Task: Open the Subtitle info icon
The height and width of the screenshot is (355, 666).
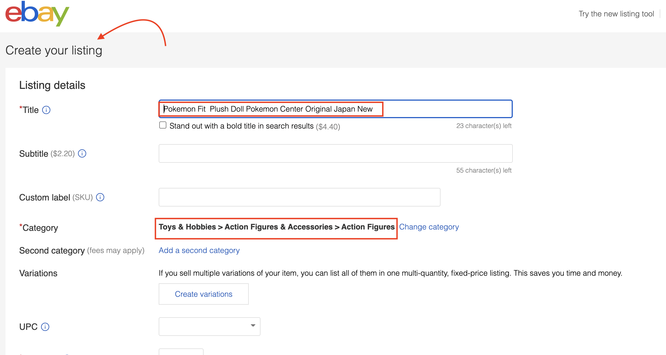Action: [x=82, y=153]
